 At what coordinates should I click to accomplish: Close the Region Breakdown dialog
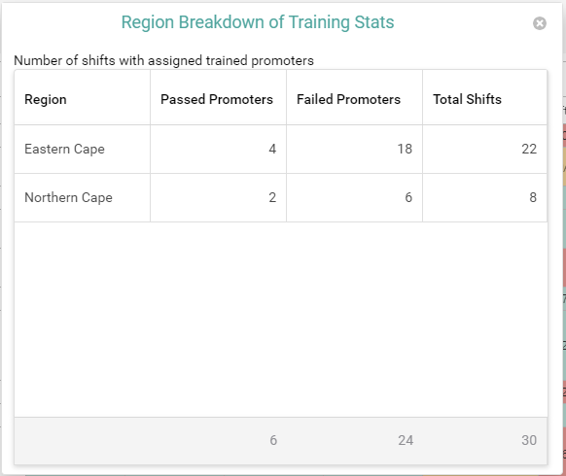[x=540, y=23]
